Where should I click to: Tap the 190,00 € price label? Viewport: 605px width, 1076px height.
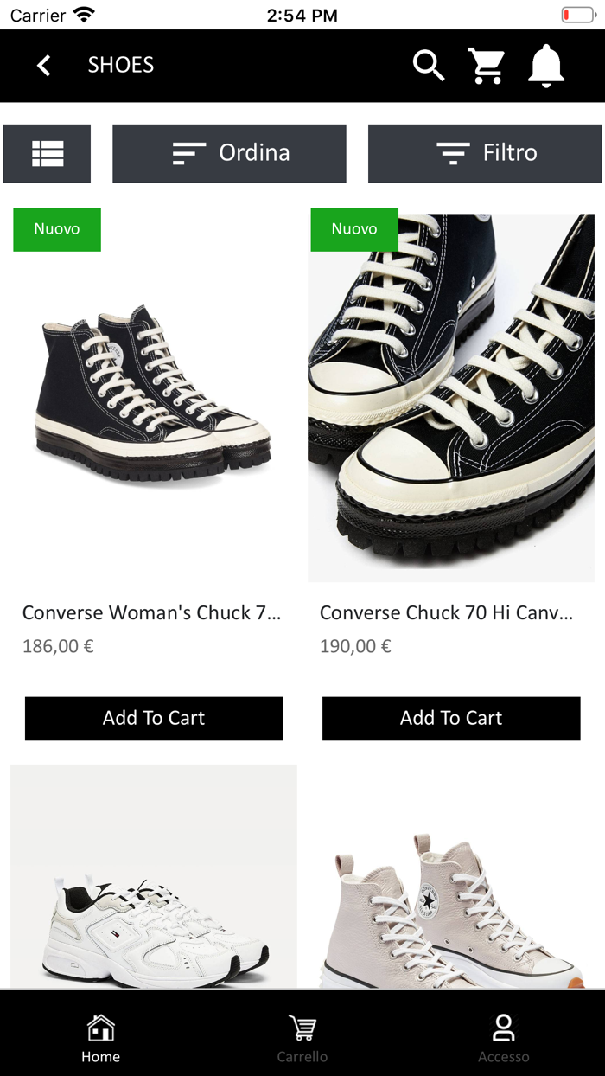[x=355, y=646]
